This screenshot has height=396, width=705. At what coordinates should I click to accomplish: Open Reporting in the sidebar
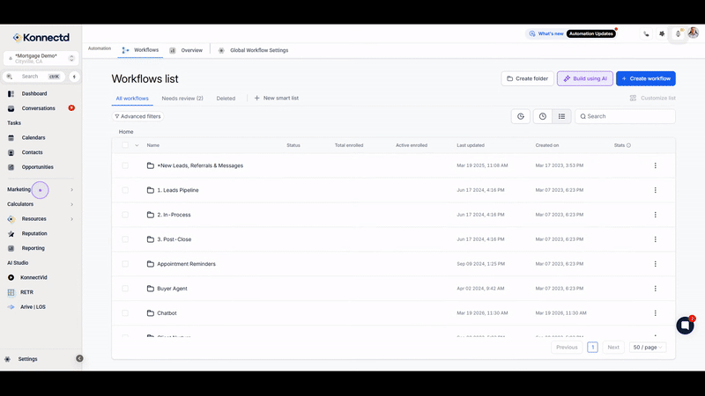(x=33, y=248)
